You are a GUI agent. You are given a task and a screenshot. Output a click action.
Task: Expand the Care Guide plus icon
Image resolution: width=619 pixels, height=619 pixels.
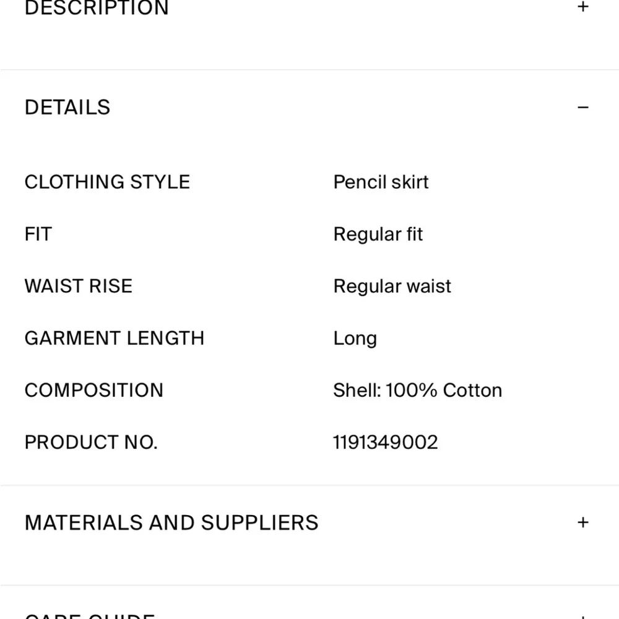click(x=582, y=617)
